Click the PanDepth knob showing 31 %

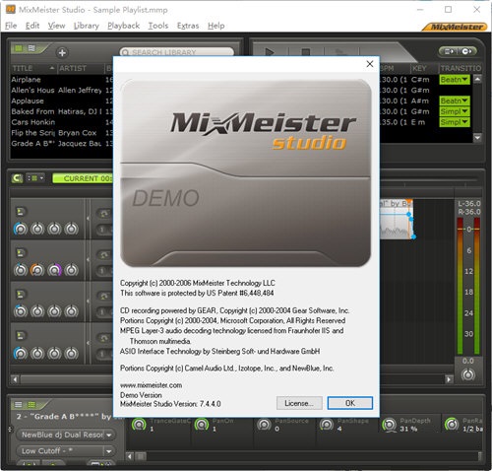[x=390, y=425]
